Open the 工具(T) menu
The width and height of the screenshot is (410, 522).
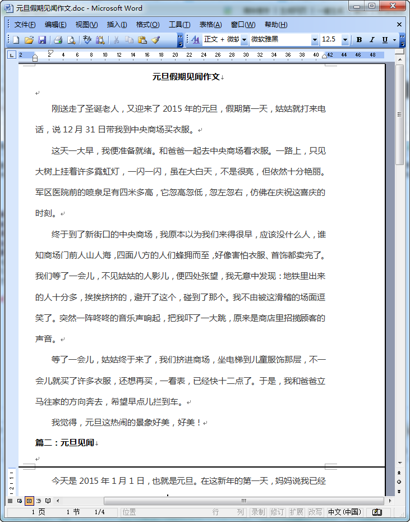pos(179,25)
